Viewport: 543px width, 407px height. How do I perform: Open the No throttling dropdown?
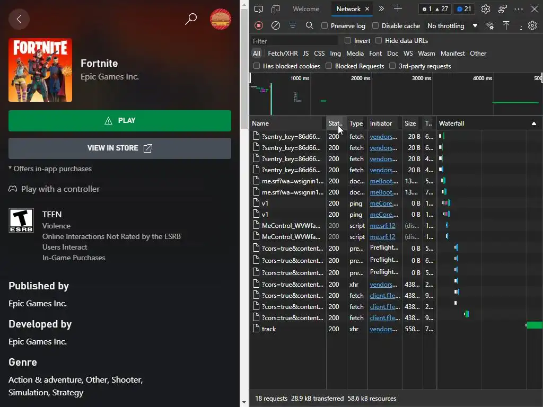click(x=452, y=26)
